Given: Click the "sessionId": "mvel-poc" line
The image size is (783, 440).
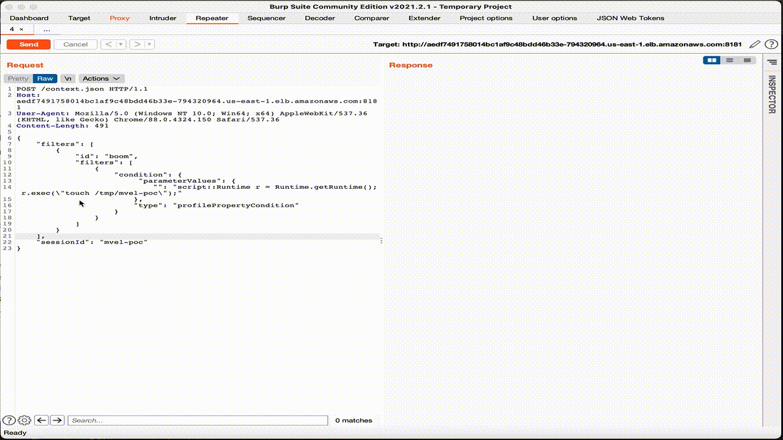Looking at the screenshot, I should pyautogui.click(x=92, y=242).
